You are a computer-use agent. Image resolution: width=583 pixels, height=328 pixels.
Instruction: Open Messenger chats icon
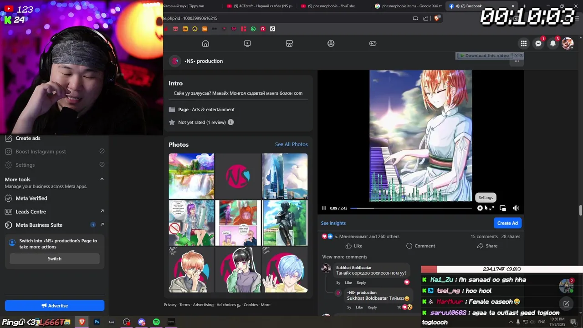click(538, 43)
